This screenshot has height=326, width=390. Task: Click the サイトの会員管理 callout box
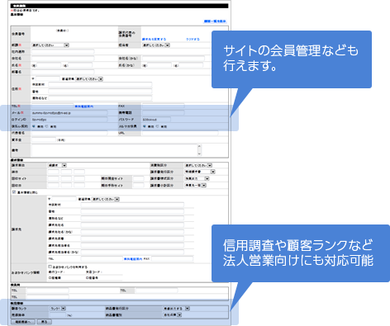point(292,59)
